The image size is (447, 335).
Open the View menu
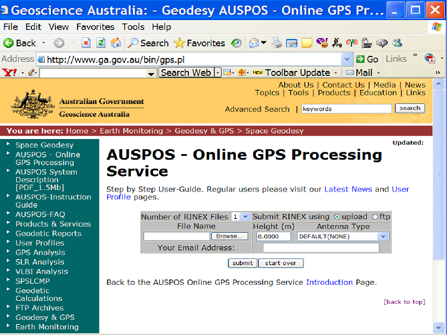click(x=59, y=27)
